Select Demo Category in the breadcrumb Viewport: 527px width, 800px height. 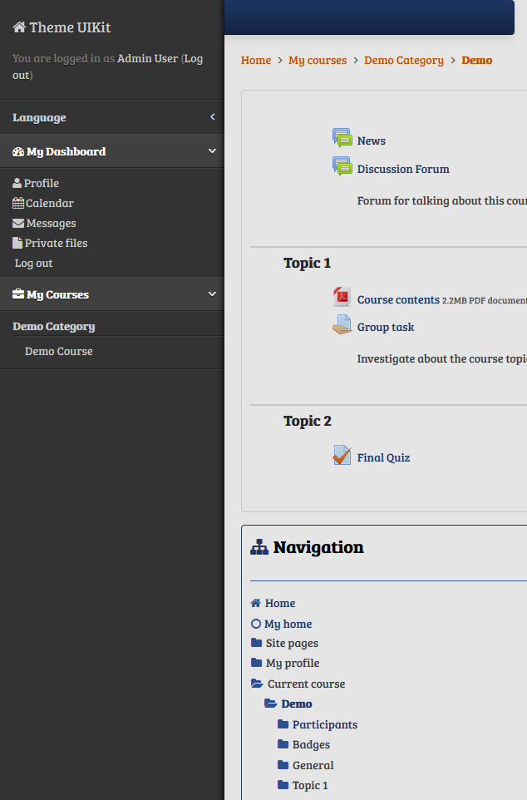click(x=404, y=60)
